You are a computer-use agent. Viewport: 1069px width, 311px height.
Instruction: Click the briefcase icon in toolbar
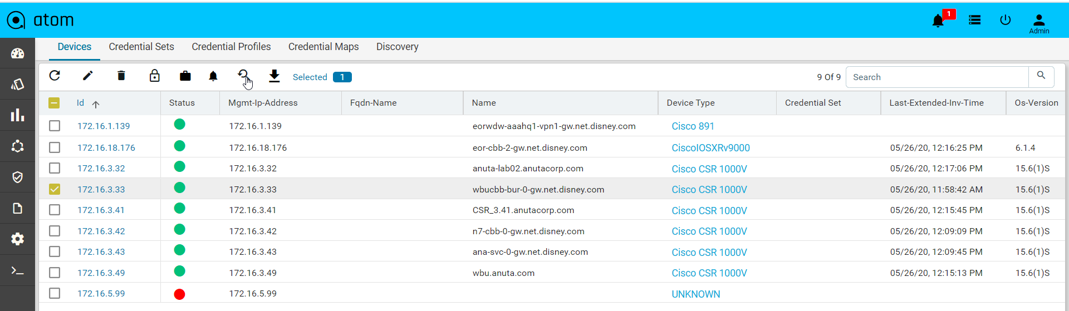click(185, 76)
